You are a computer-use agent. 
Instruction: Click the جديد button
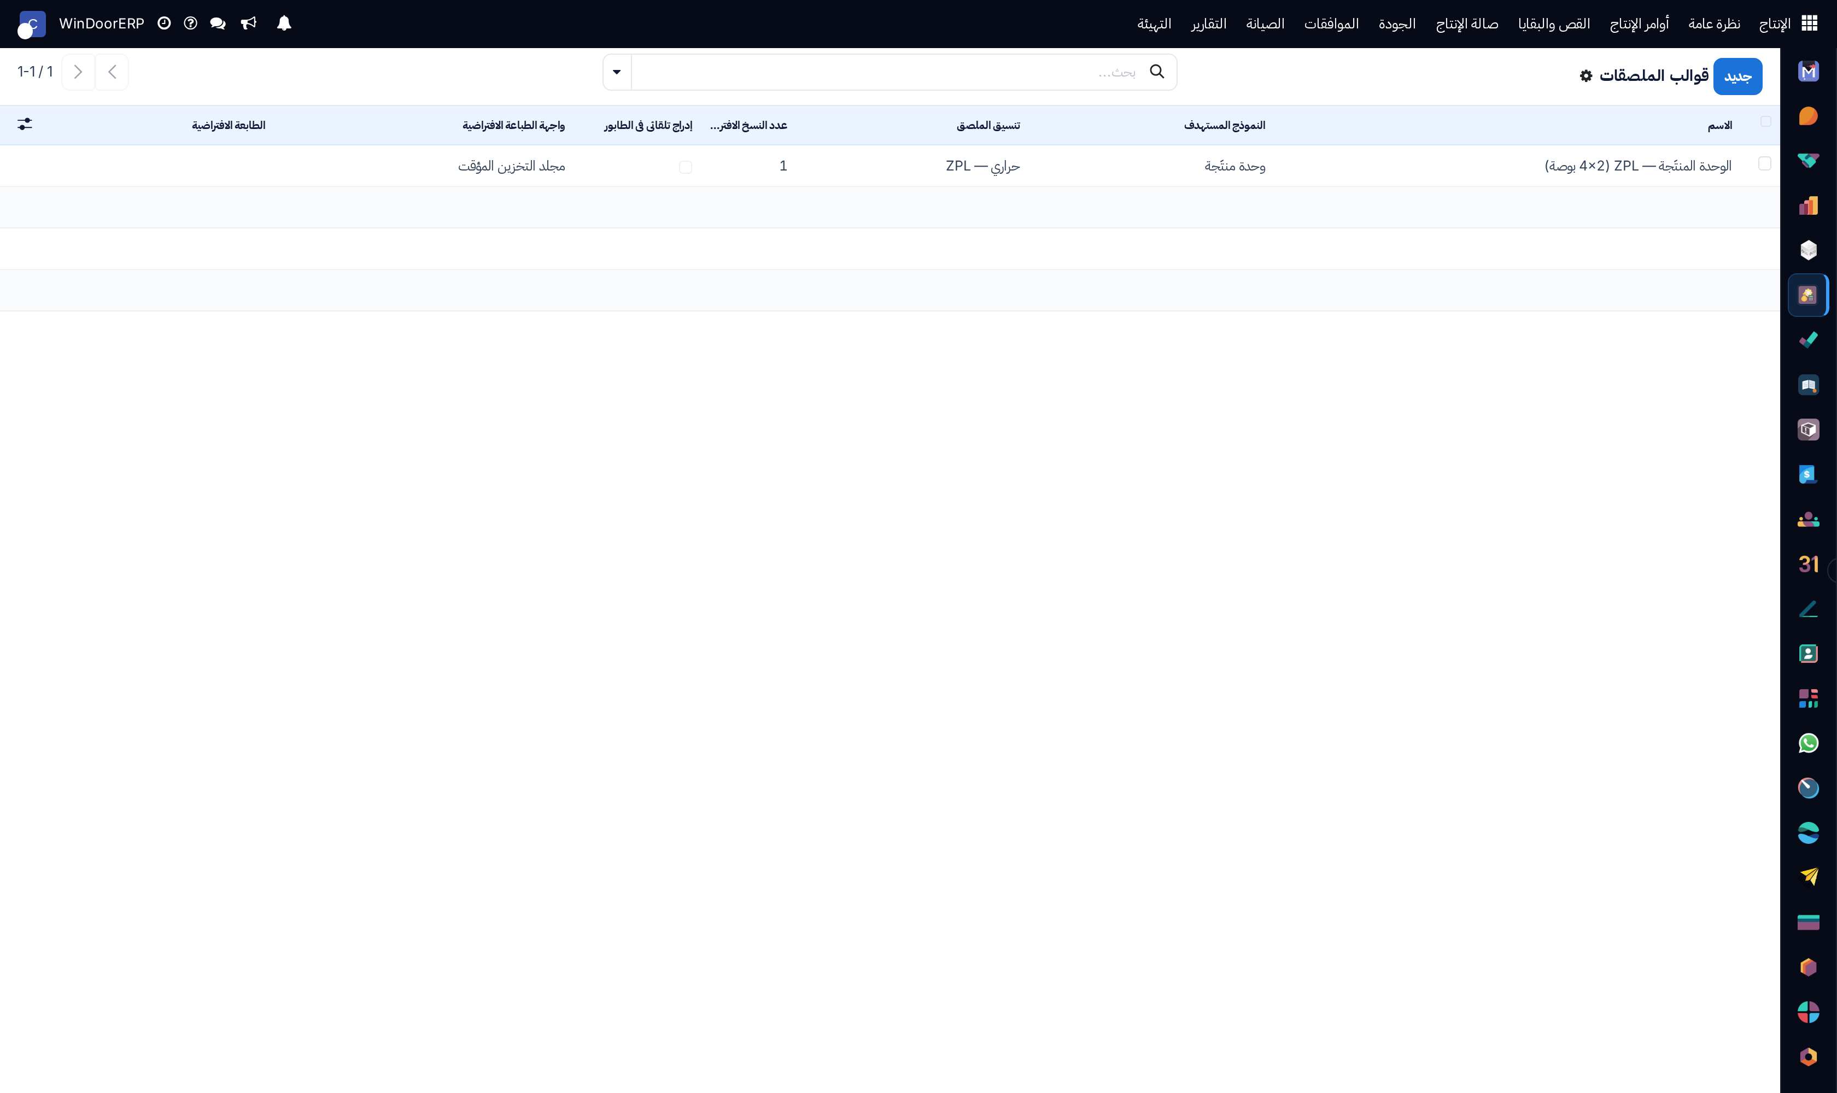1737,77
